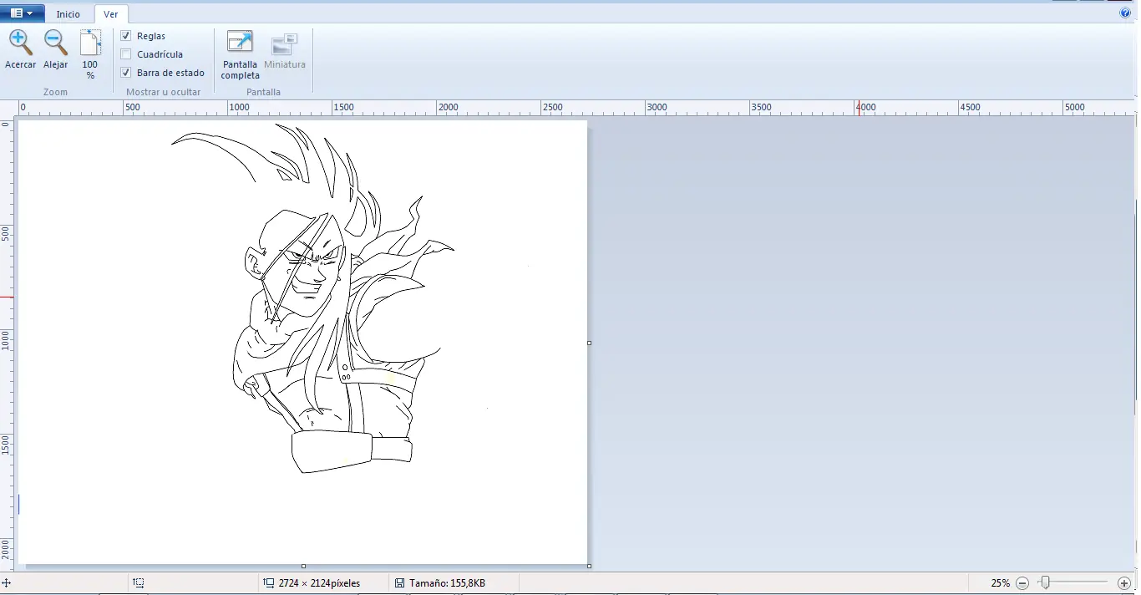This screenshot has height=595, width=1141.
Task: Click the Acercar zoom in icon
Action: pos(20,42)
